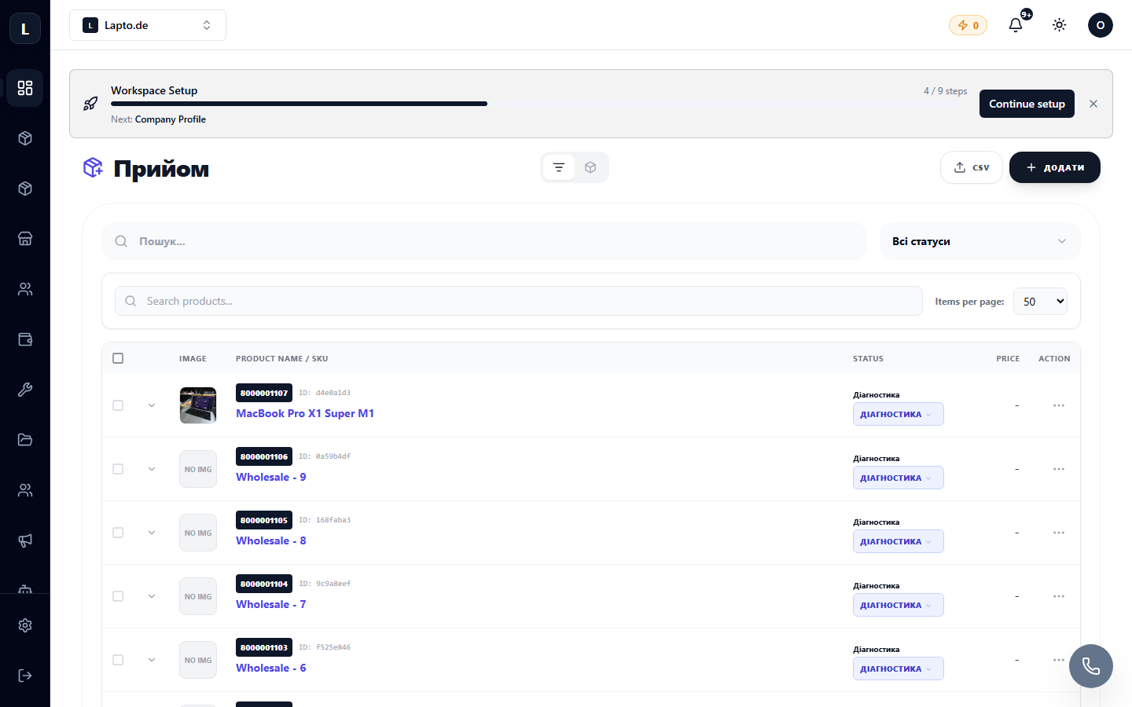Change status dropdown for Wholesale - 6
This screenshot has width=1132, height=707.
click(x=898, y=669)
